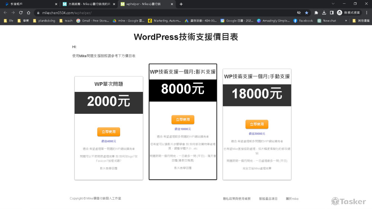The image size is (372, 209).
Task: Click the orange button under 18000元
Action: coord(257,124)
